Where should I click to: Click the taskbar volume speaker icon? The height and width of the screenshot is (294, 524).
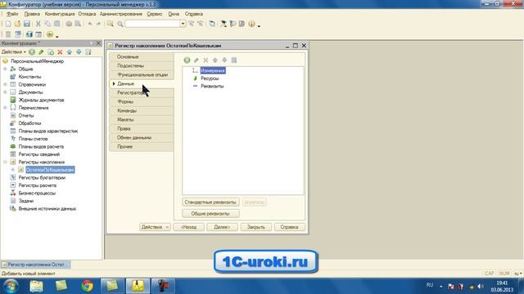(481, 287)
